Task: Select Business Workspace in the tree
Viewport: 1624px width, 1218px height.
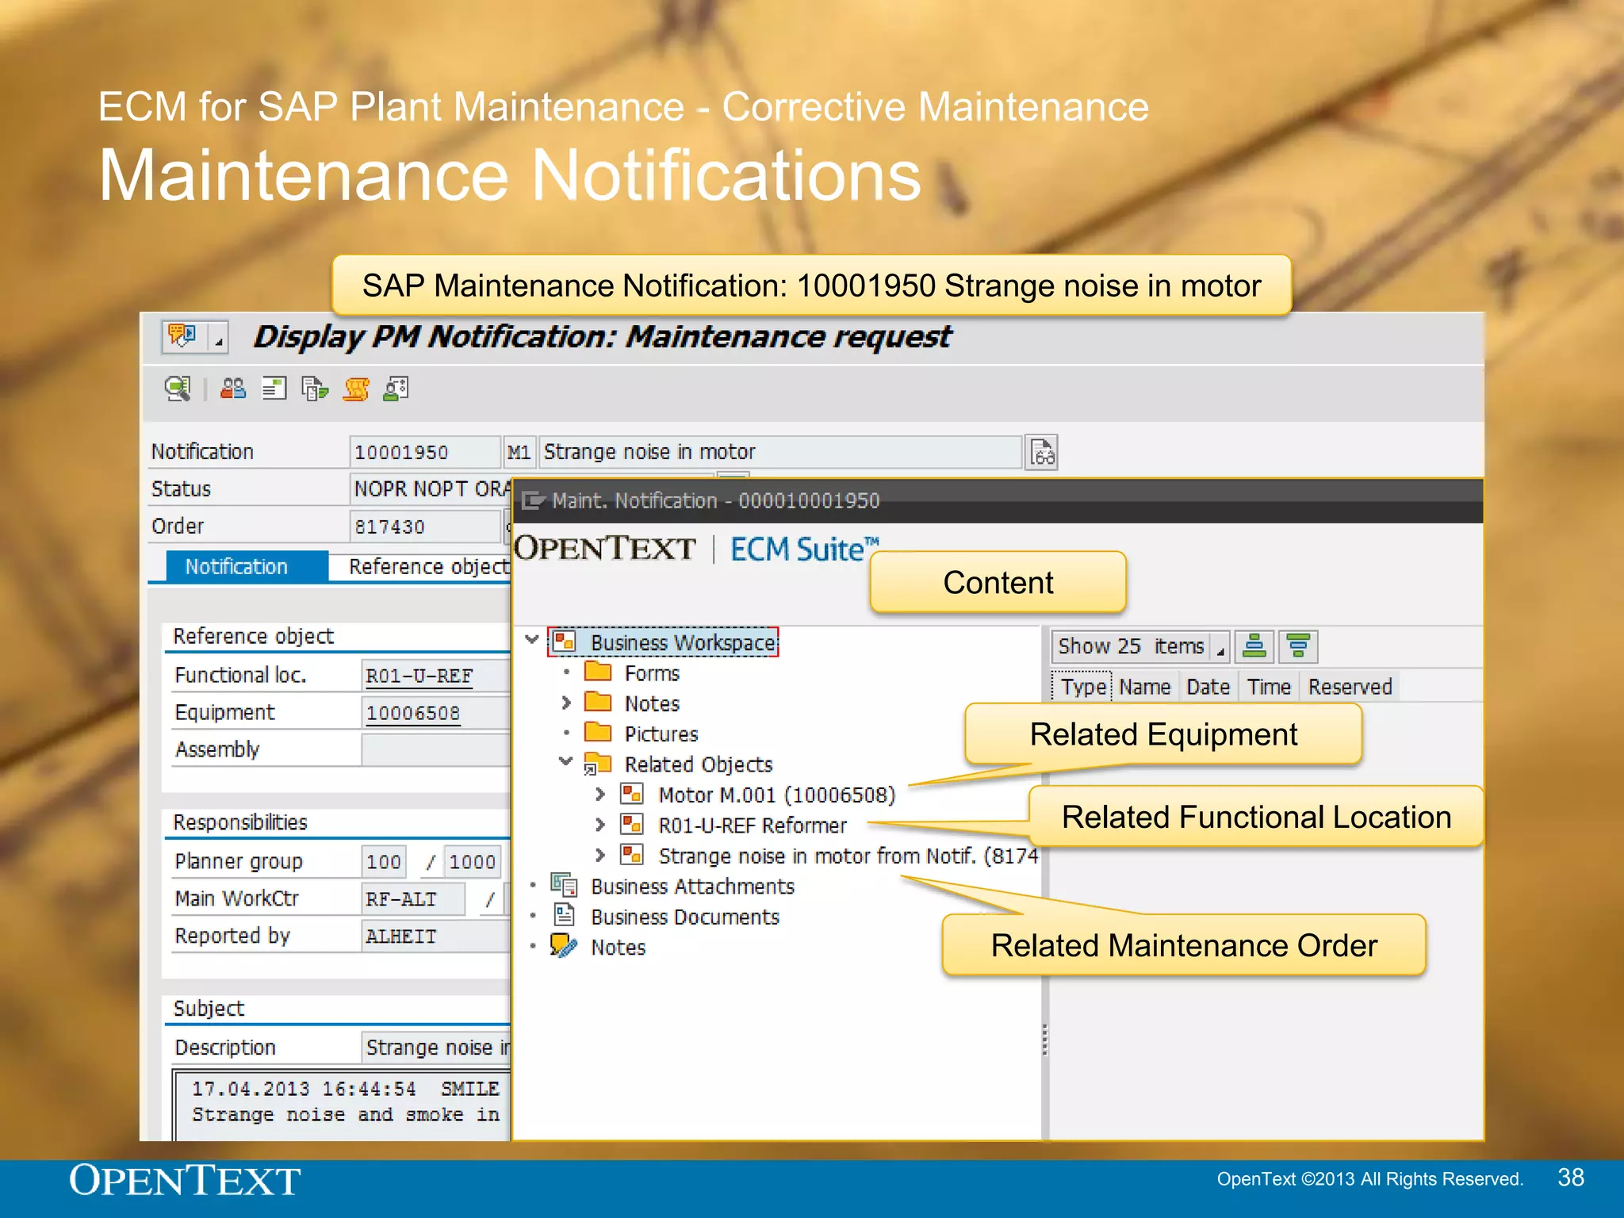Action: [683, 642]
